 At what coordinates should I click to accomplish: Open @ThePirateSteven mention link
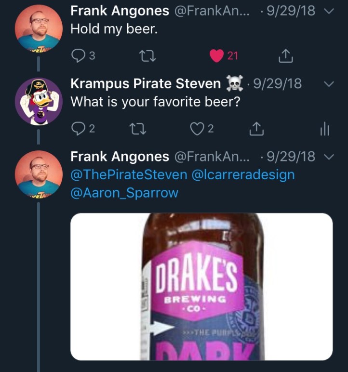[129, 174]
